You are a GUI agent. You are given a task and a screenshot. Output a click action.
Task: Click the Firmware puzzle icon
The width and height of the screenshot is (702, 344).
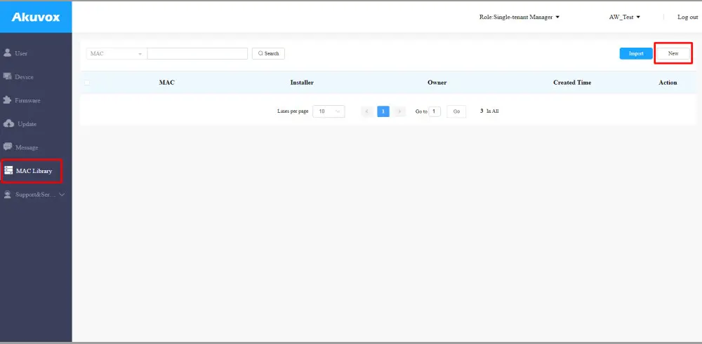click(7, 100)
